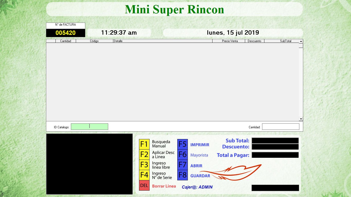Focus the Cantidad input box
The image size is (351, 197).
tap(281, 127)
